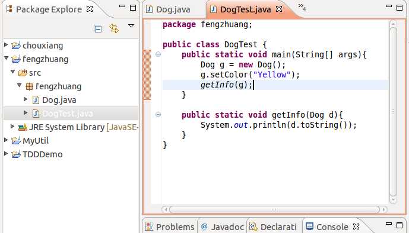
Task: Fold the getInfo method in editor
Action: [x=158, y=115]
